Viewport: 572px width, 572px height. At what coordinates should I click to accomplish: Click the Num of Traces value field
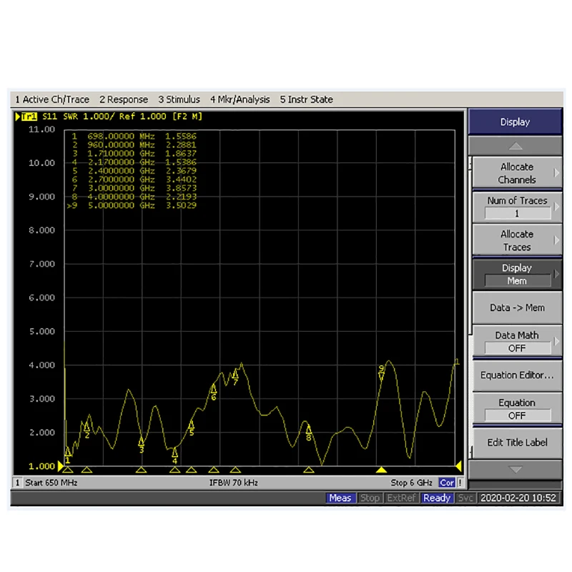pyautogui.click(x=517, y=213)
